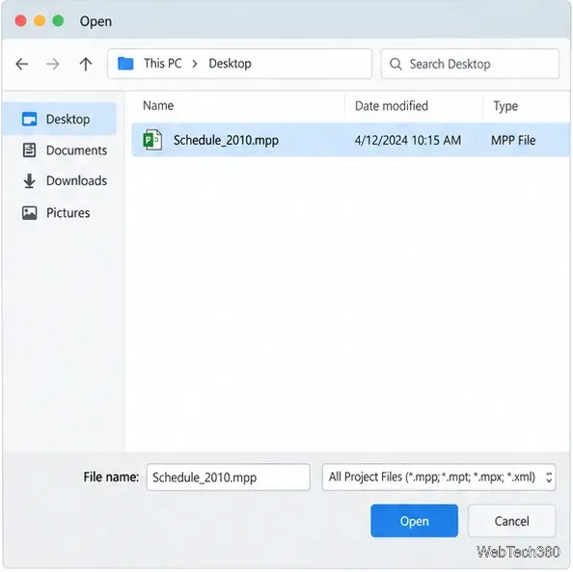Click the Desktop monitor icon in sidebar
The width and height of the screenshot is (573, 572).
point(29,120)
